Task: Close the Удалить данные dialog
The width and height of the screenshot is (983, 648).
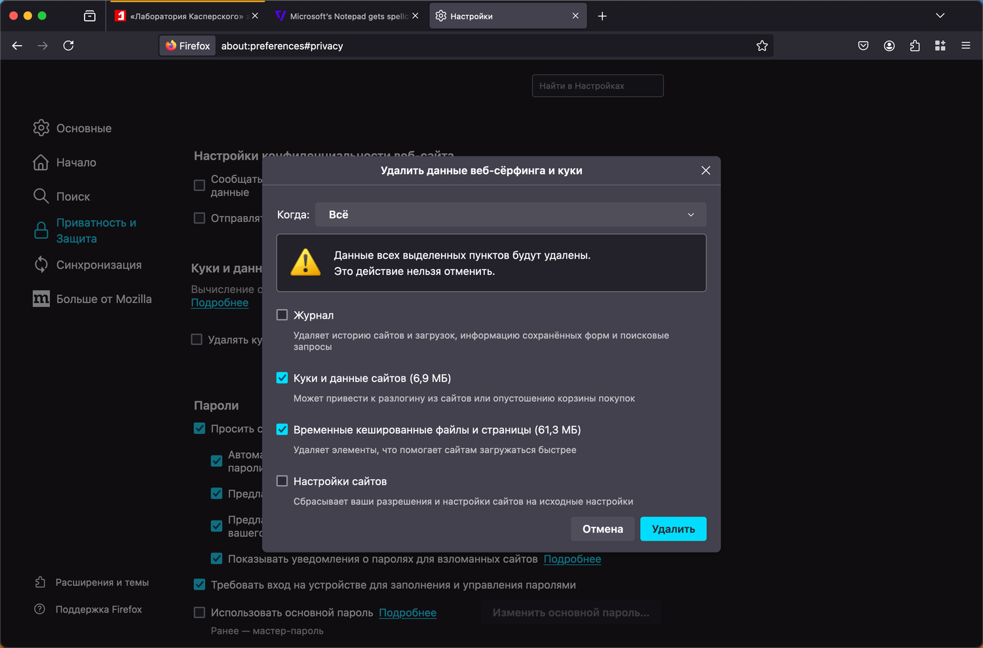Action: pos(706,170)
